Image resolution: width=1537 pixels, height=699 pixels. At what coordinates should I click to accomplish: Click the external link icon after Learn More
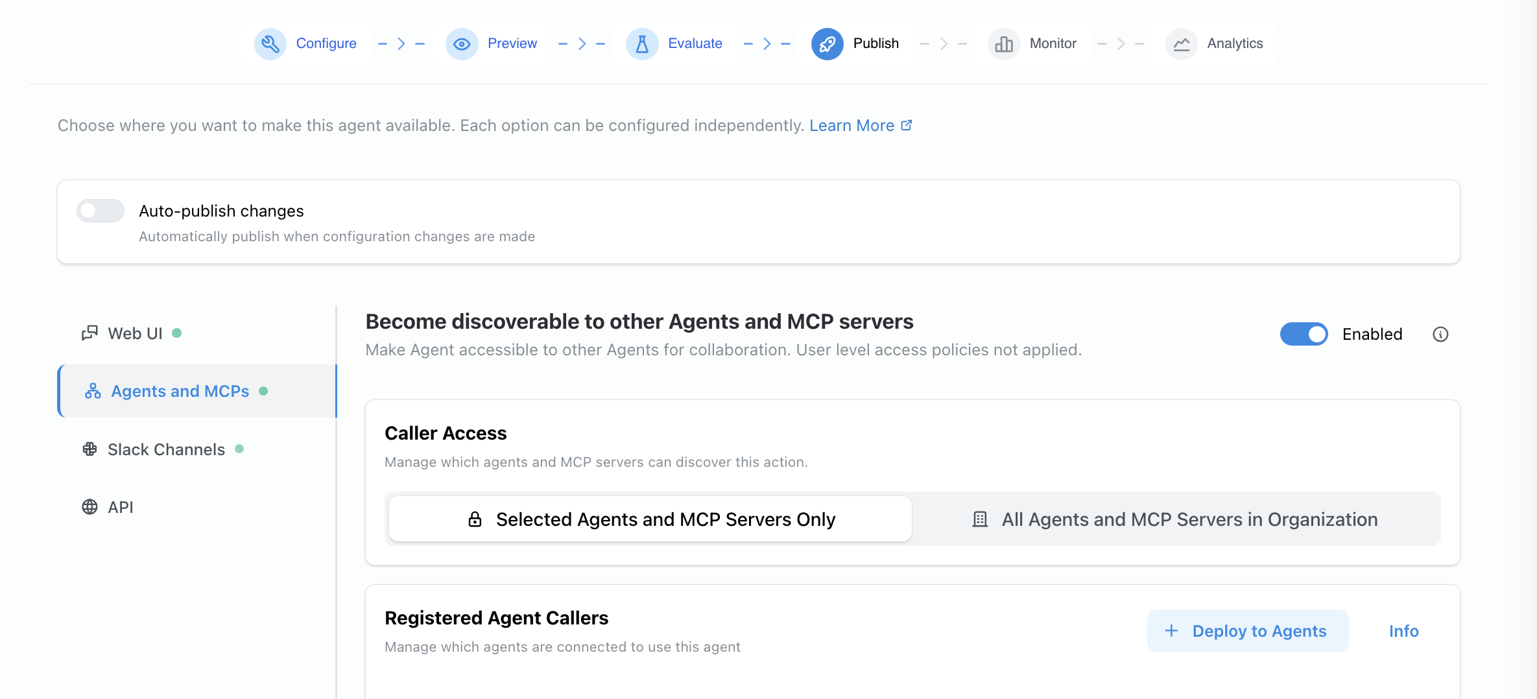click(x=907, y=124)
